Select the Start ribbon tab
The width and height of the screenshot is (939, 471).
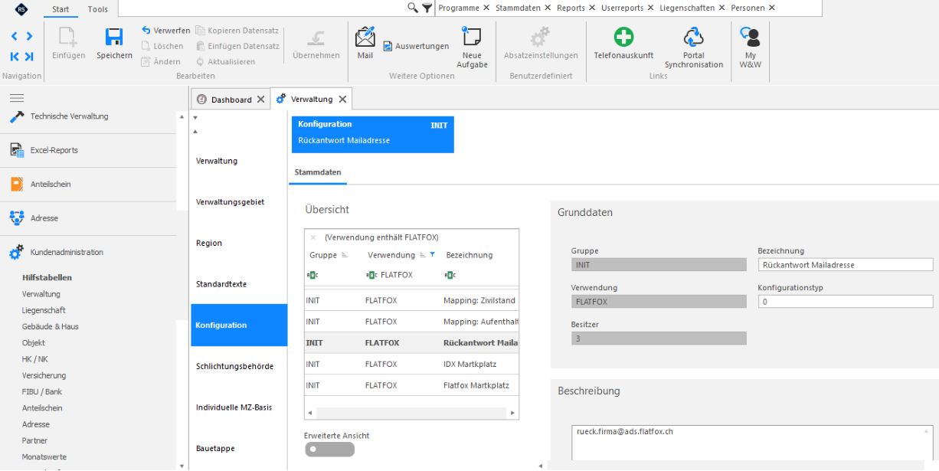(x=61, y=9)
